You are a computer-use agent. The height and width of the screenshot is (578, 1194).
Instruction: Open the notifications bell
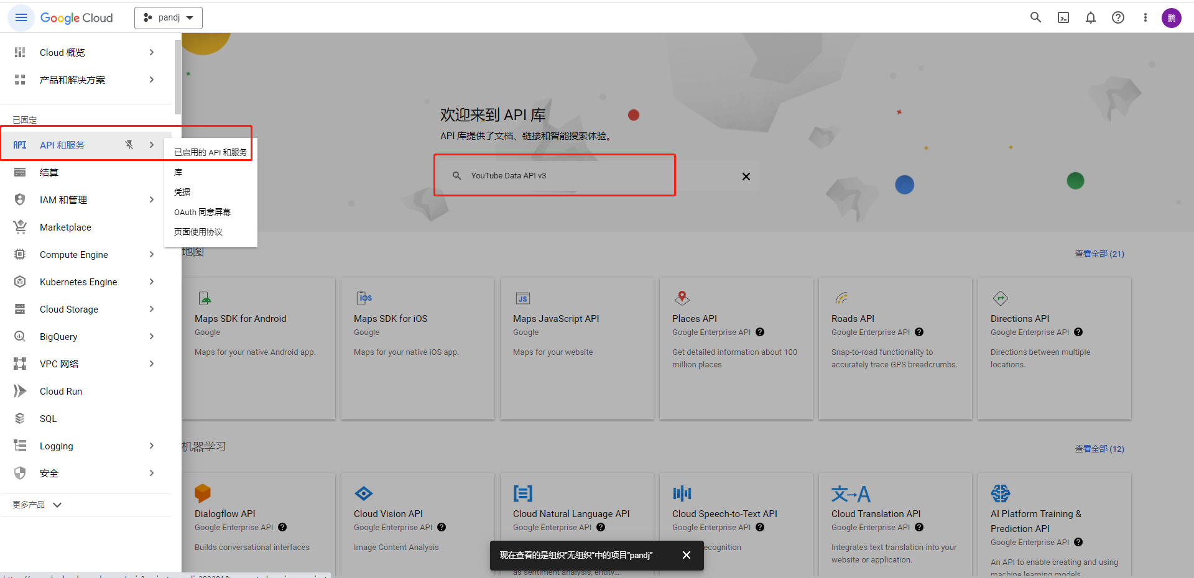[x=1090, y=17]
